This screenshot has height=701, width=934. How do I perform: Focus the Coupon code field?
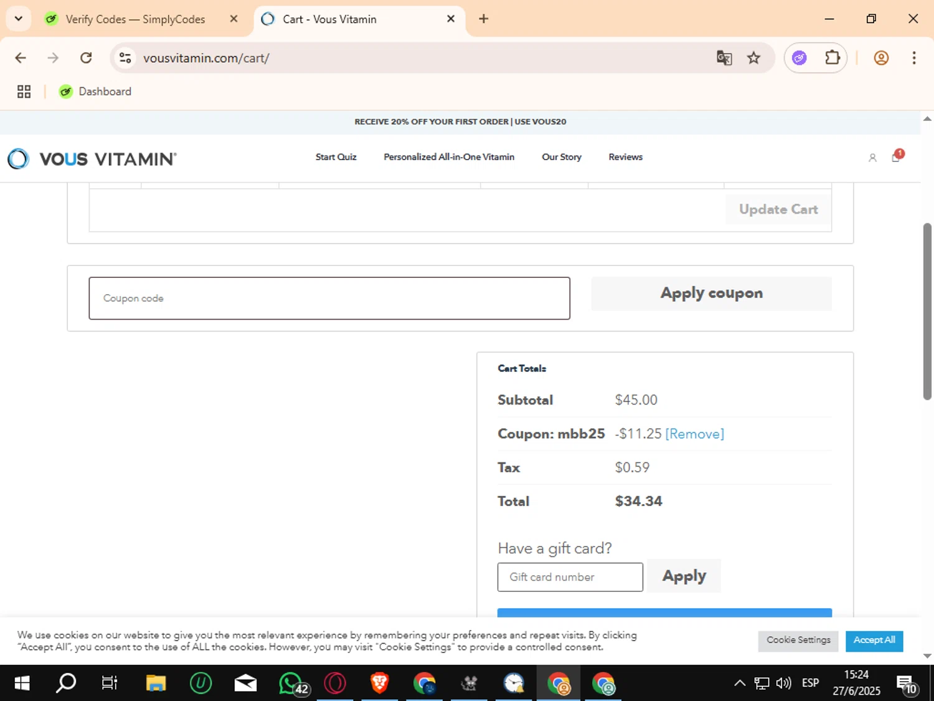(329, 298)
